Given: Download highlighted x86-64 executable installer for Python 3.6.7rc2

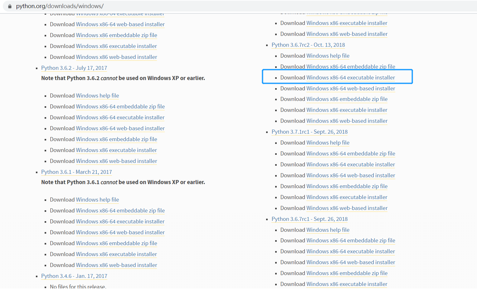Looking at the screenshot, I should click(351, 78).
